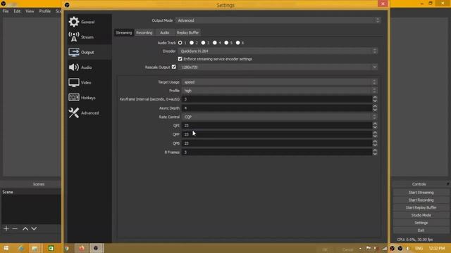Viewport: 451px width, 253px height.
Task: Open Profile dropdown
Action: (279, 91)
